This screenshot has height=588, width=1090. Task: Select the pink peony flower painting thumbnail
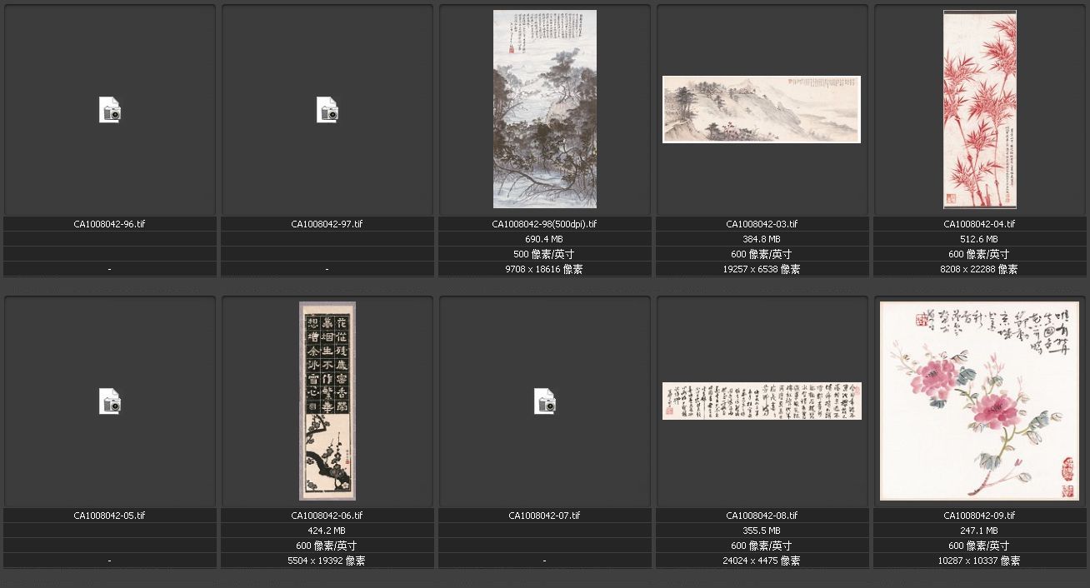[x=979, y=401]
